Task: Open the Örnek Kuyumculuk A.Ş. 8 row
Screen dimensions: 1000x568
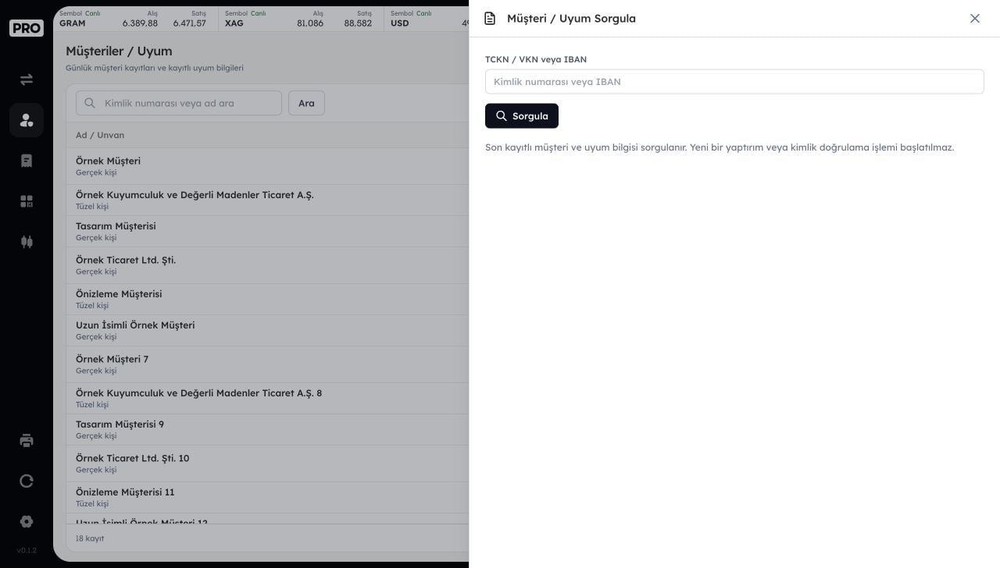Action: (267, 398)
